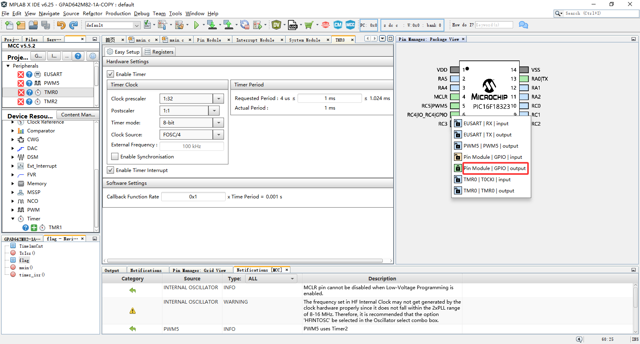Screen dimensions: 640x344
Task: Click the Easy Setup button
Action: click(x=123, y=52)
